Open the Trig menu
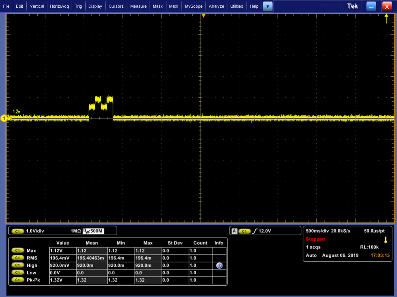The height and width of the screenshot is (297, 397). click(78, 6)
